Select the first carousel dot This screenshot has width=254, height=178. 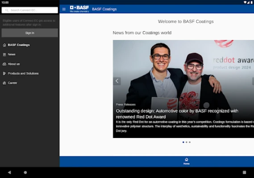pyautogui.click(x=183, y=142)
